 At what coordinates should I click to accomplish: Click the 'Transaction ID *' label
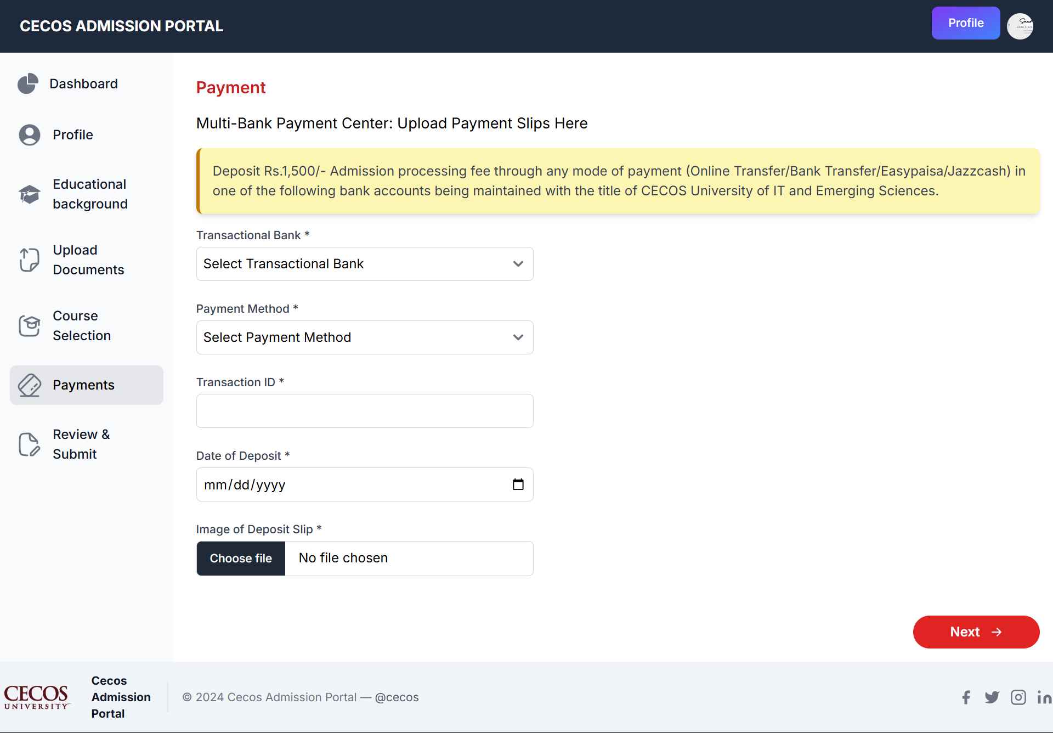point(240,382)
